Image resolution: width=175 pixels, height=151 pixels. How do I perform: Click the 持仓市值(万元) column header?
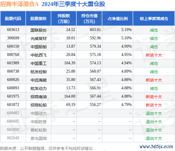click(x=89, y=19)
